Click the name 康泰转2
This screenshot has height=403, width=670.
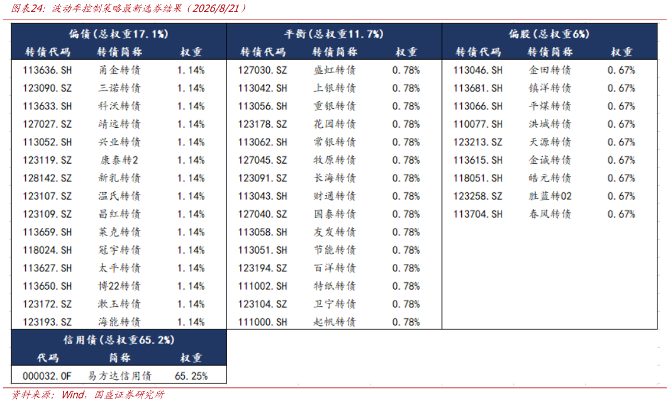[120, 160]
